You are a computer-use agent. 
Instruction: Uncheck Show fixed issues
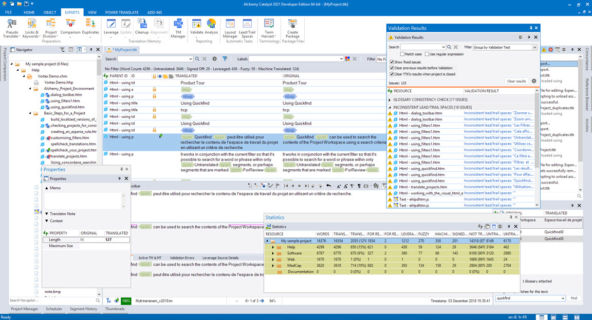(x=392, y=62)
